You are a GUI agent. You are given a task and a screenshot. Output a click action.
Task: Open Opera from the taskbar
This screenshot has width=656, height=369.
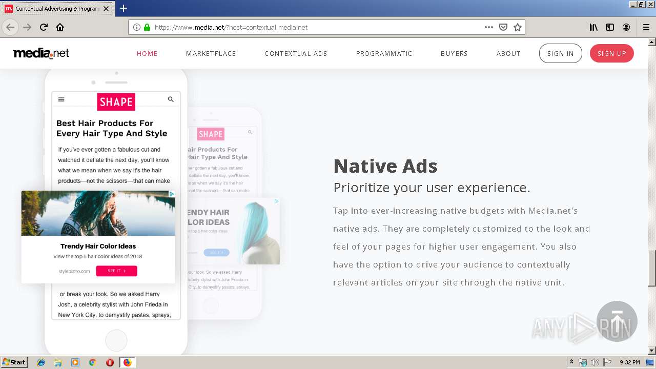[x=110, y=362]
